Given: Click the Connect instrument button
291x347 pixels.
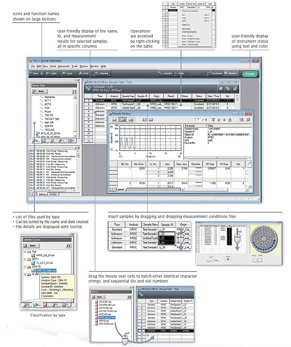Looking at the screenshot, I should point(166,73).
